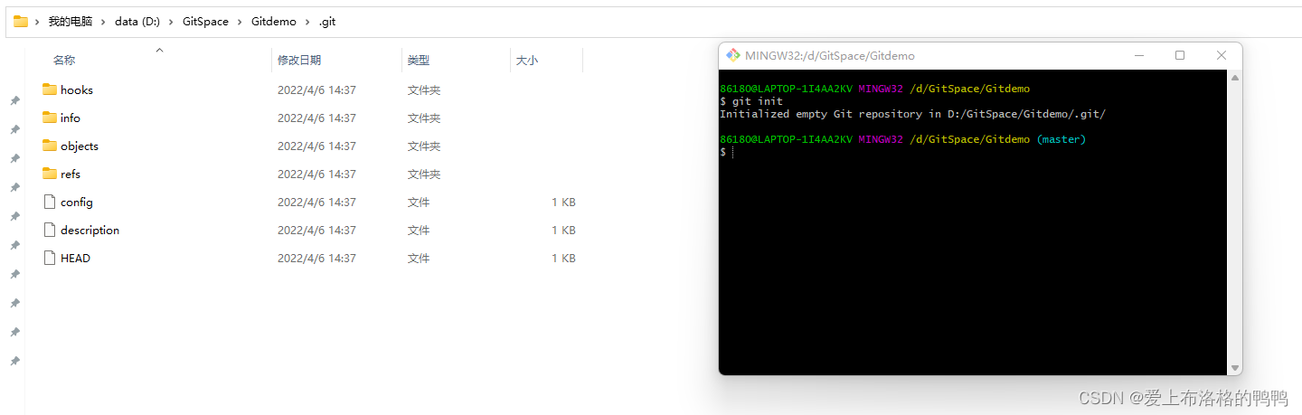Screen dimensions: 1302x415
Task: Sort by the 大小 column header
Action: [527, 60]
